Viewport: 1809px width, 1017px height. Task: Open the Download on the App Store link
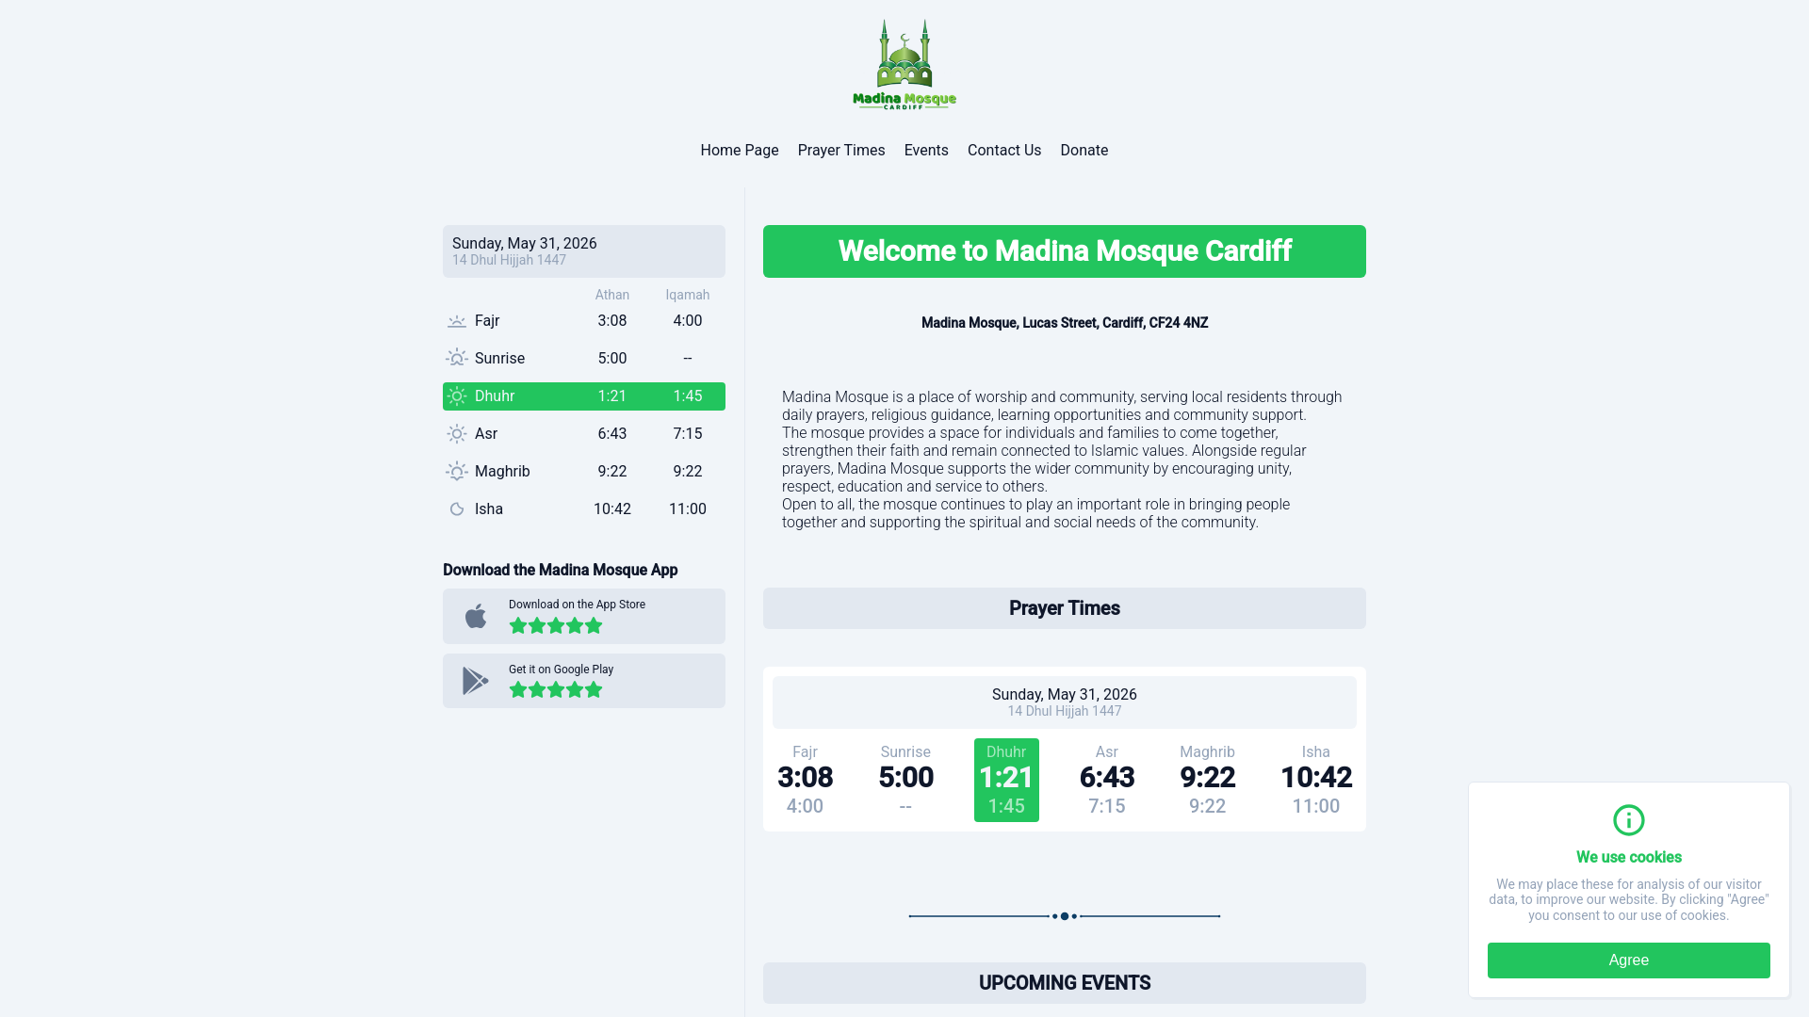pos(584,617)
